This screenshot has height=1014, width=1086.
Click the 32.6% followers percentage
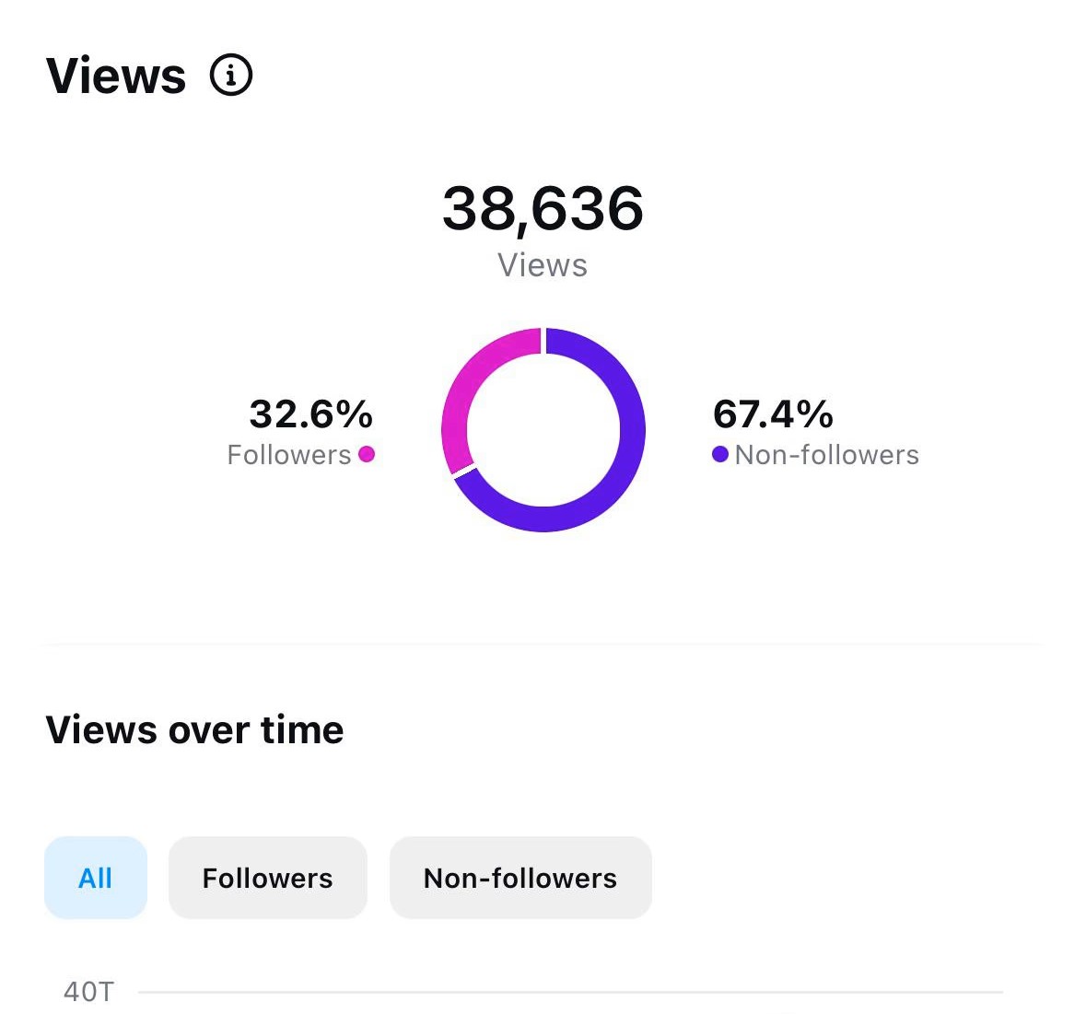[310, 414]
